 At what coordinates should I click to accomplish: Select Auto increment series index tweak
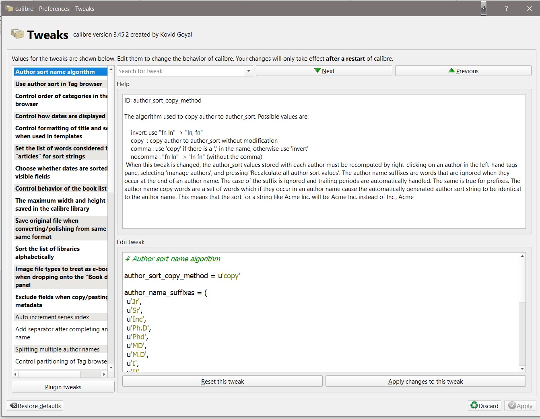tap(60, 317)
